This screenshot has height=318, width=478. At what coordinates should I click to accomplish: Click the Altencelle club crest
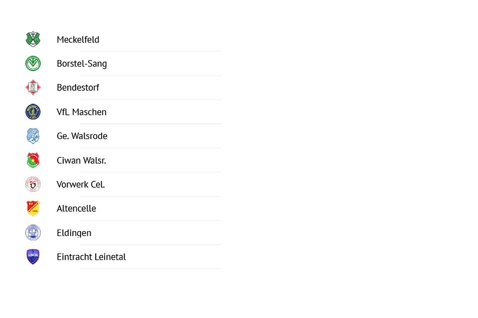pos(33,208)
